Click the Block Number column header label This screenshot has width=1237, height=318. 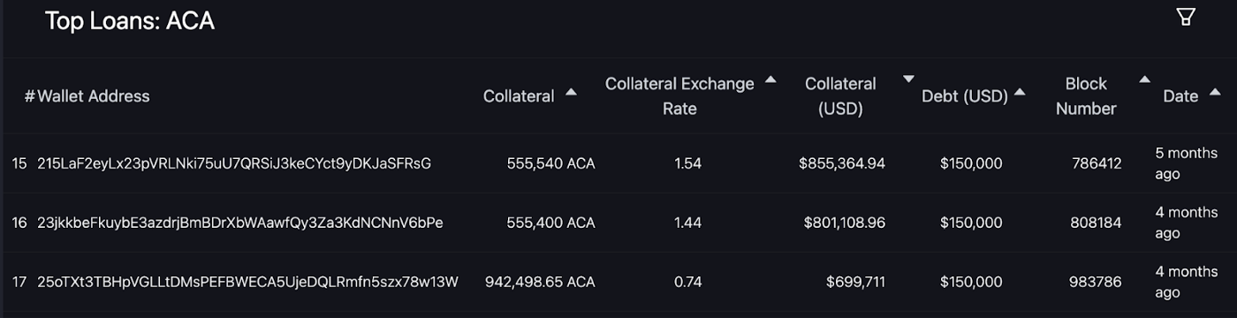point(1086,96)
